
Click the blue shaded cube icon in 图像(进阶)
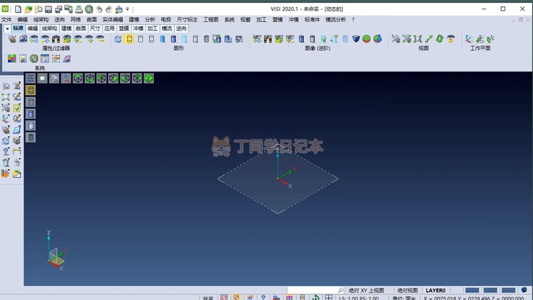tap(356, 39)
